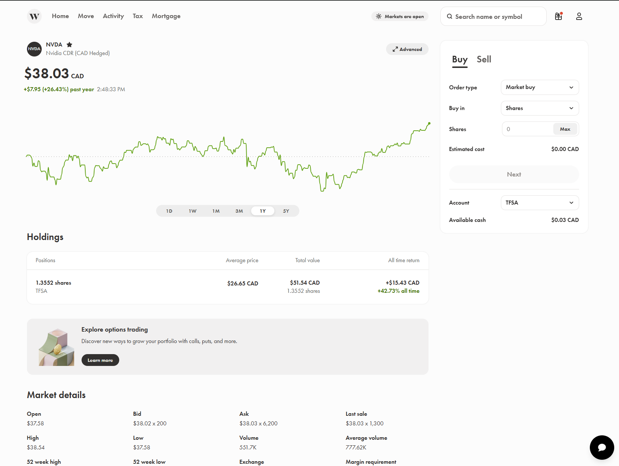Open the Tax page
The height and width of the screenshot is (466, 619).
[x=138, y=16]
